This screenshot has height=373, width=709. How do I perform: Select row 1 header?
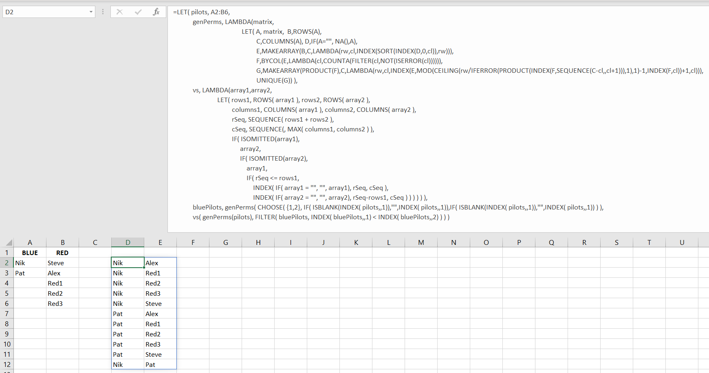[7, 253]
